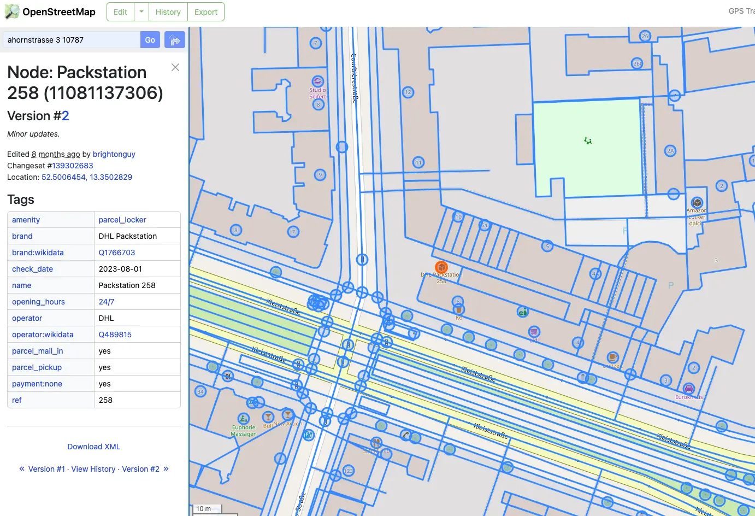Click the San Marco restaurant icon
Viewport: 755px width, 516px height.
tap(376, 442)
